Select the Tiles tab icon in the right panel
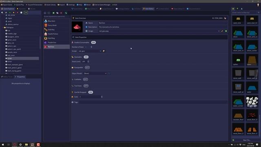261x147 pixels. (x=233, y=9)
